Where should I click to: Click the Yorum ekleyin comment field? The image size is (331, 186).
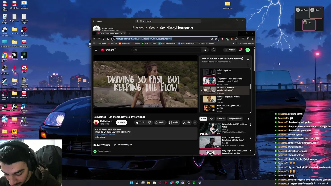click(x=146, y=151)
